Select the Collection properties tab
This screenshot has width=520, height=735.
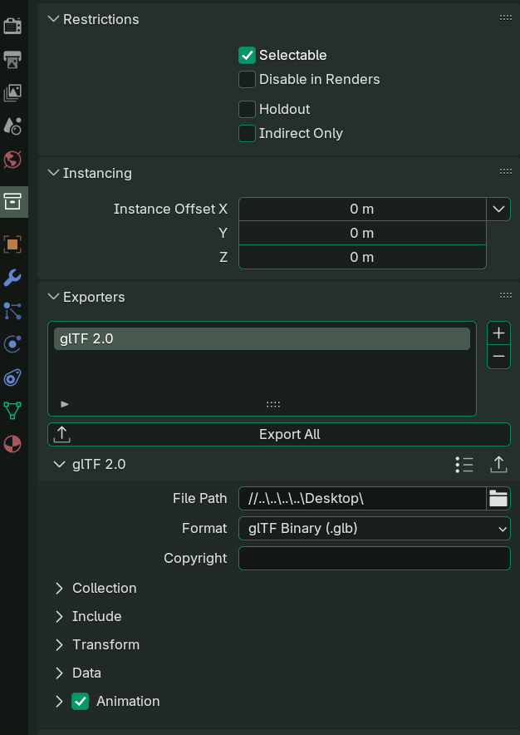(12, 201)
